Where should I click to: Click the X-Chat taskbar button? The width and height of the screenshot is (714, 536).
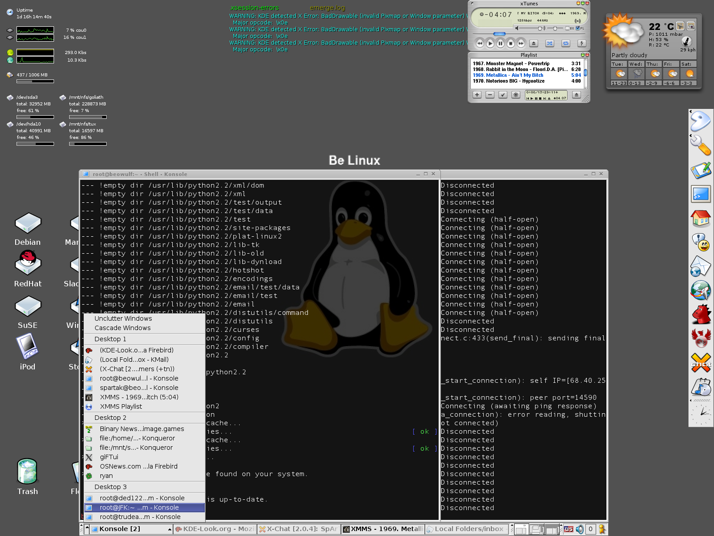(299, 529)
